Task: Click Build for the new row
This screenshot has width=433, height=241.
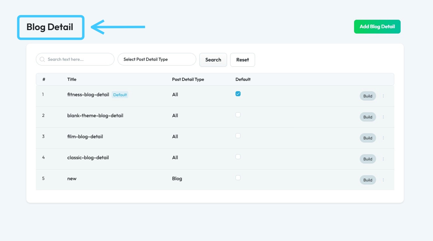Action: 368,180
